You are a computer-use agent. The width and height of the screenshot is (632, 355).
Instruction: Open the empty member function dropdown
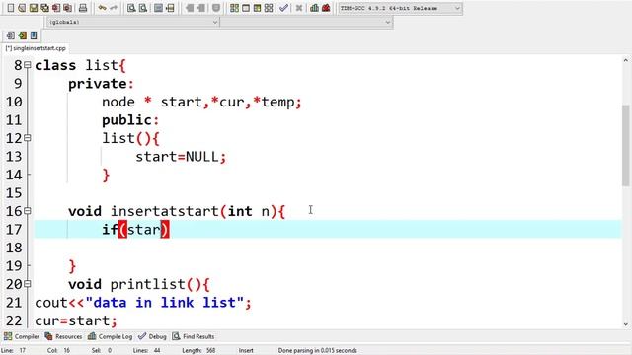(306, 22)
